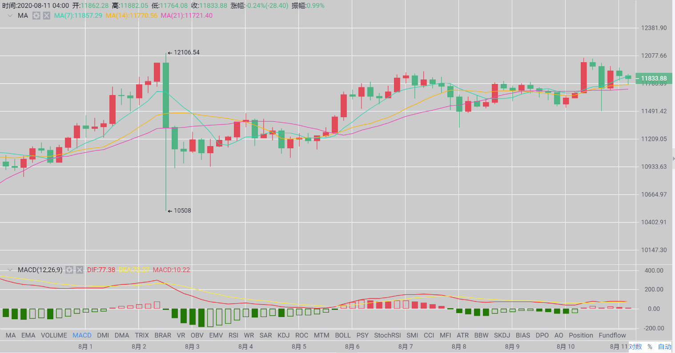Select CCI indicator tab
Viewport: 675px width, 353px height.
click(x=429, y=335)
